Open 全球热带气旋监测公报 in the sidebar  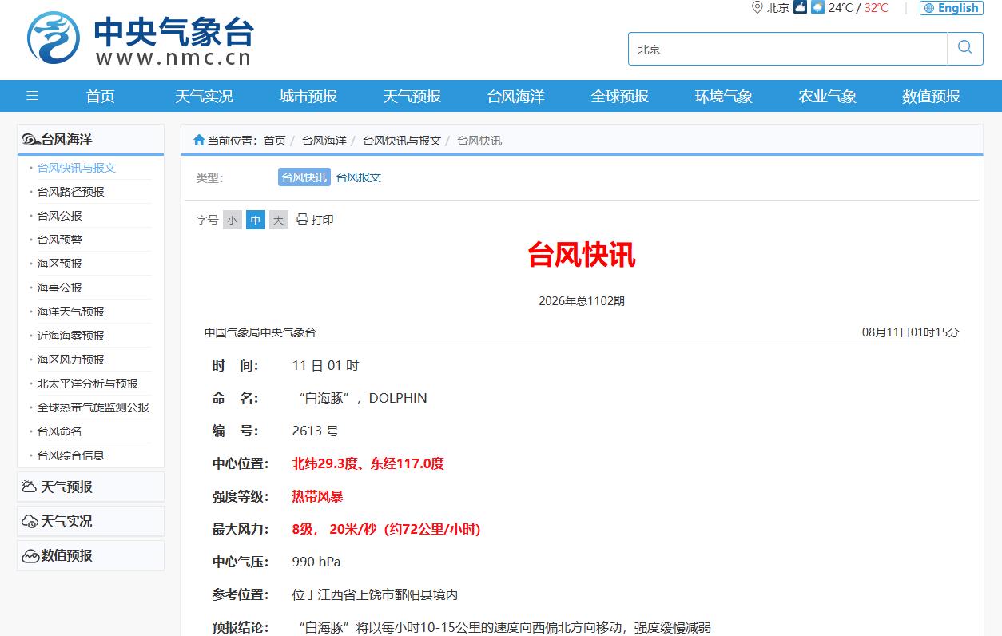(x=93, y=407)
